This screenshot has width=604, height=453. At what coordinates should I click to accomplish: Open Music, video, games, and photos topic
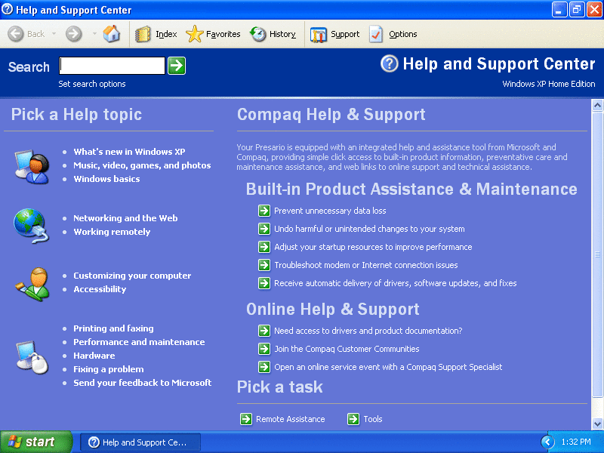(142, 165)
